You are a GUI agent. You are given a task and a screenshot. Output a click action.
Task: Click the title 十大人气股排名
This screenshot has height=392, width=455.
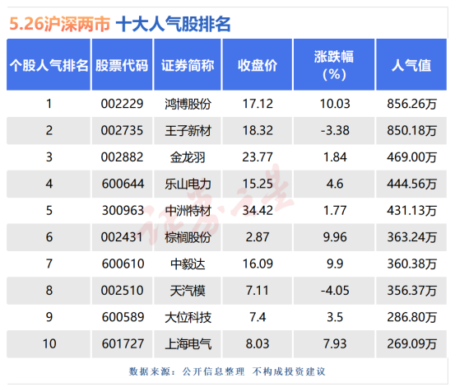pyautogui.click(x=174, y=24)
